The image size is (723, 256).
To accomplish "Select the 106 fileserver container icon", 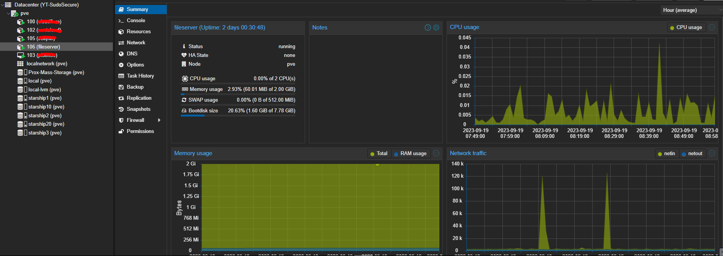I will point(21,47).
